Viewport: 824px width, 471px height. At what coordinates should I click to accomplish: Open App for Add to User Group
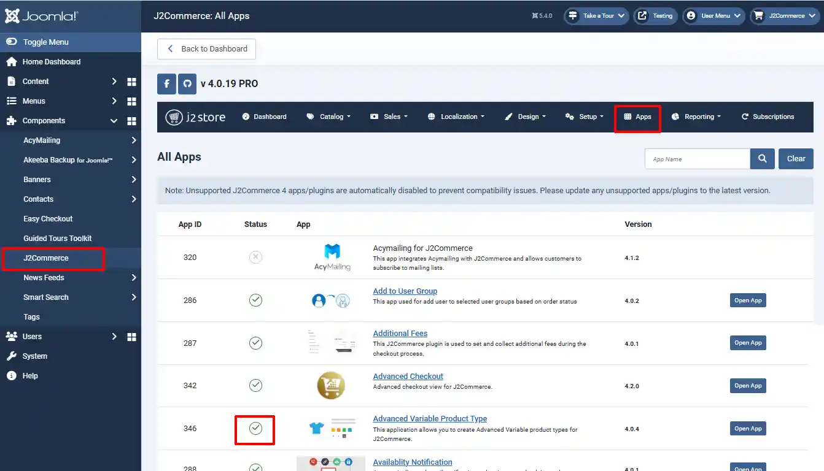point(748,301)
